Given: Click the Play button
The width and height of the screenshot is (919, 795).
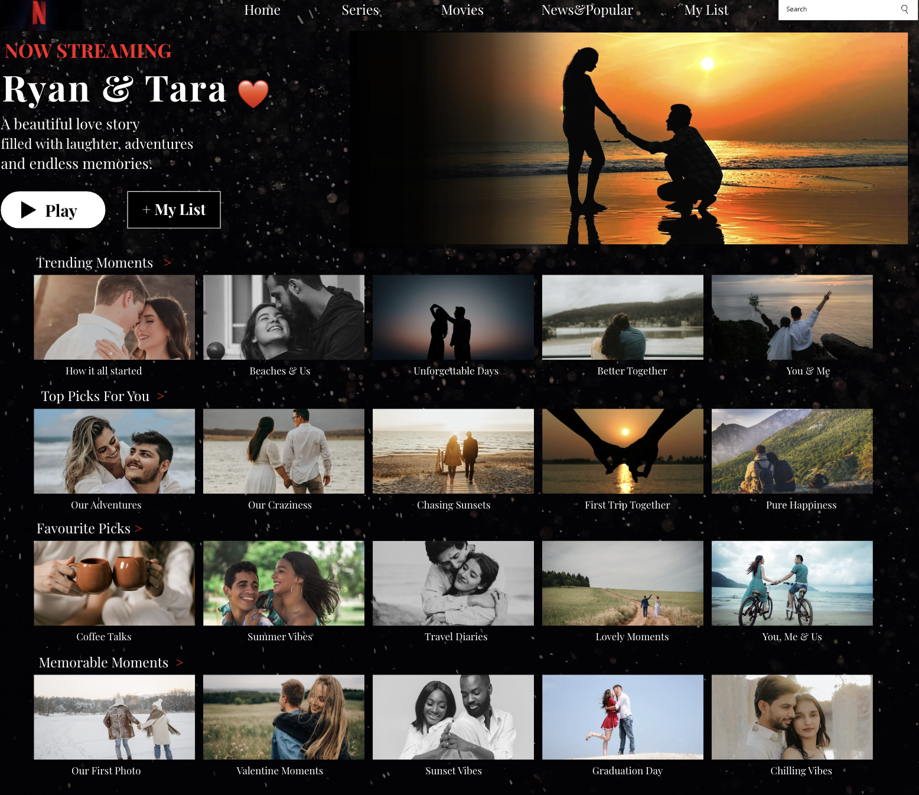Looking at the screenshot, I should coord(53,210).
